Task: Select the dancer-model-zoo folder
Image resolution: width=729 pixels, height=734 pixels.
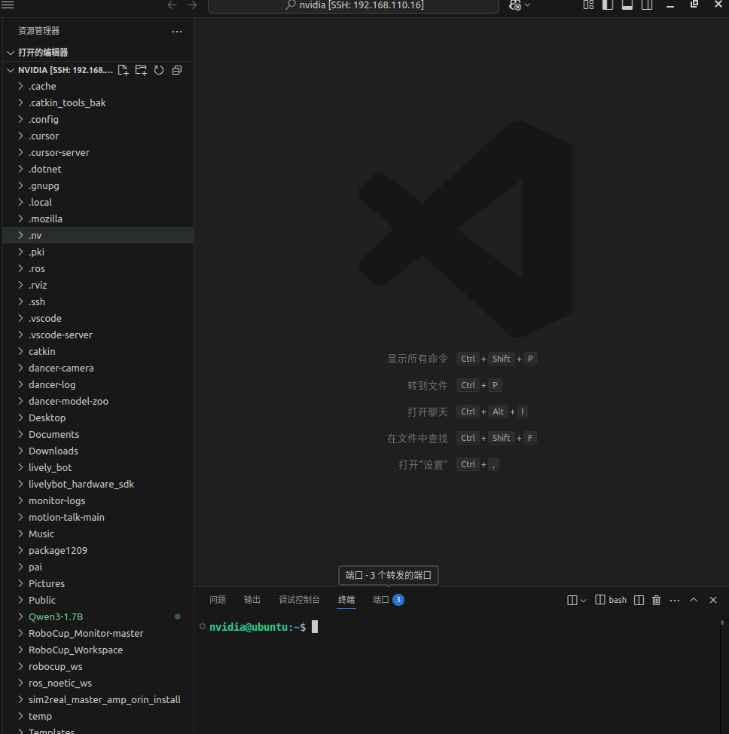Action: click(98, 401)
